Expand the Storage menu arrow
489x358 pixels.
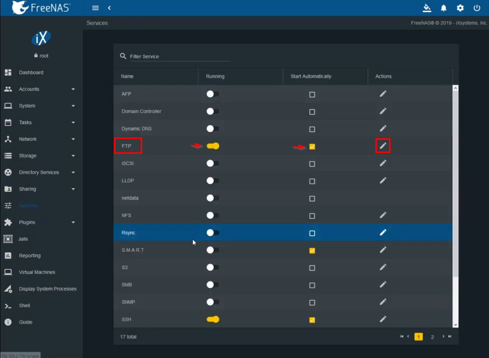coord(73,156)
